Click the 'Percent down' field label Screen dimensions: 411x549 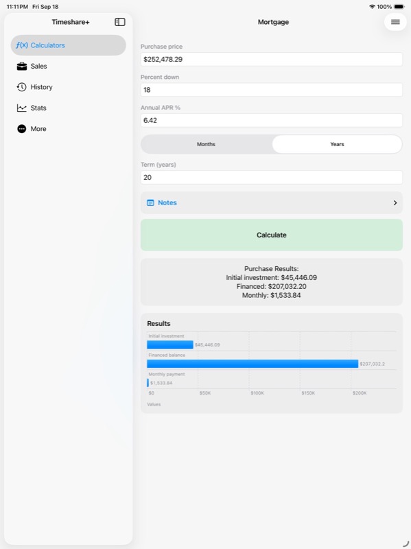(160, 77)
